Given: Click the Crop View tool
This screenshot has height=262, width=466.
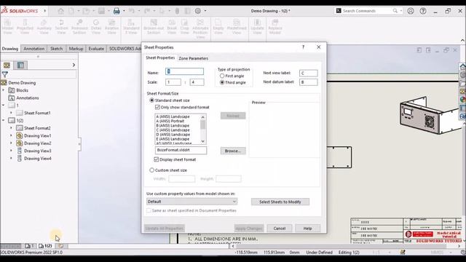Looking at the screenshot, I should click(x=184, y=27).
